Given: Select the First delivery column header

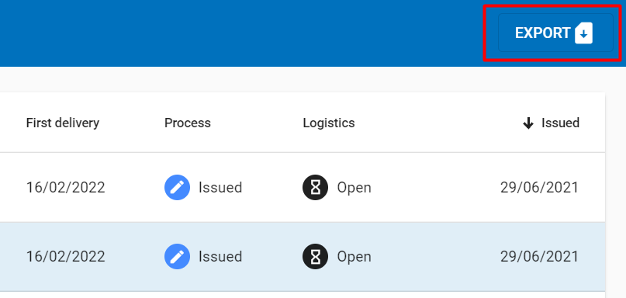Looking at the screenshot, I should (x=63, y=123).
